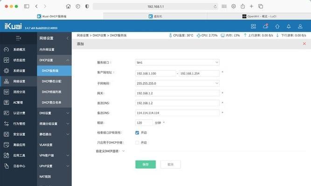
Task: Open 流控分流 sidebar item
Action: click(18, 92)
